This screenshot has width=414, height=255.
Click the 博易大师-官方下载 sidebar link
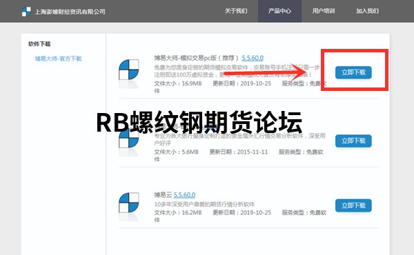[59, 59]
